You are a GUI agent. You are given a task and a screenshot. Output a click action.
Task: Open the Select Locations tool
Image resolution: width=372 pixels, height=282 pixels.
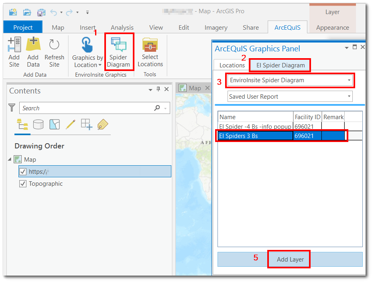tap(150, 52)
